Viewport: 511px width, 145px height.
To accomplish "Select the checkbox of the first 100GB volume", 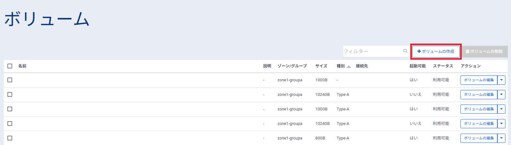I will 10,80.
